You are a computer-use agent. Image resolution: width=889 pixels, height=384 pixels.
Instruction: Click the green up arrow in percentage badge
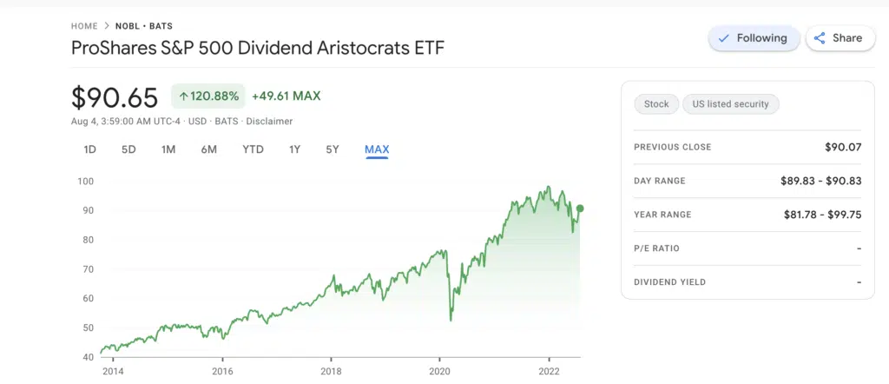pos(184,96)
